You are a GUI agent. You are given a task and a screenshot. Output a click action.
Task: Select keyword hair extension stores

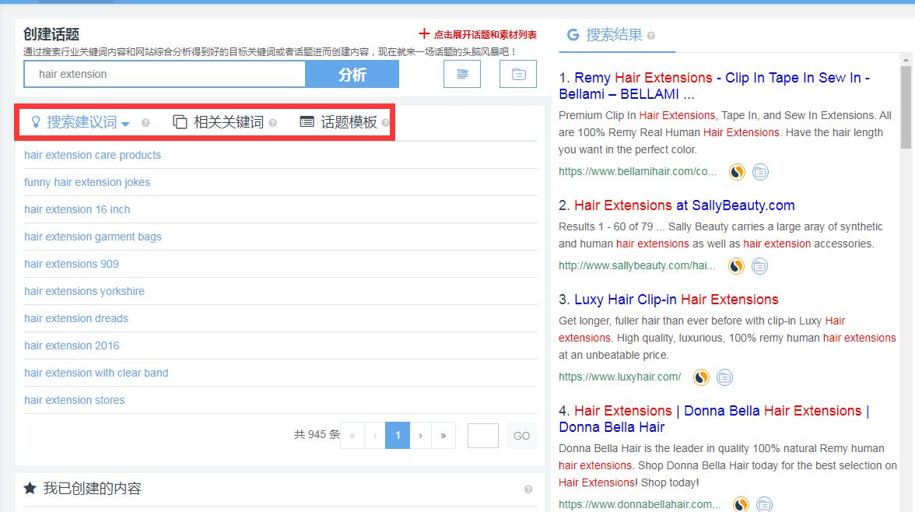point(74,400)
